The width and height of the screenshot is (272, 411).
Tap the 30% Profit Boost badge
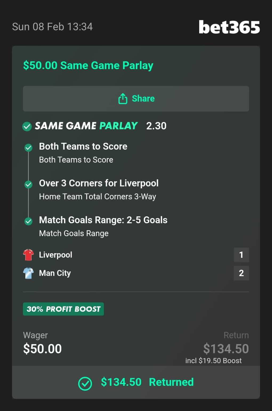pyautogui.click(x=63, y=309)
